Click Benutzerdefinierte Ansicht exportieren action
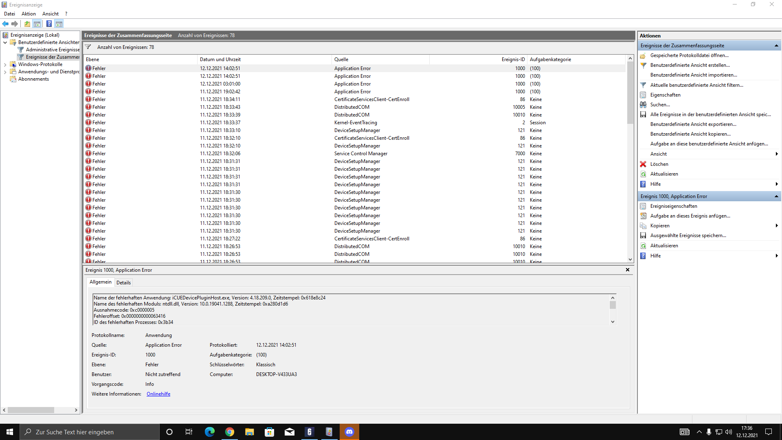The width and height of the screenshot is (782, 440). tap(693, 124)
